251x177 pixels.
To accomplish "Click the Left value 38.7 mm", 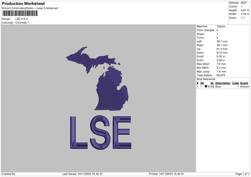I will [x=222, y=41].
